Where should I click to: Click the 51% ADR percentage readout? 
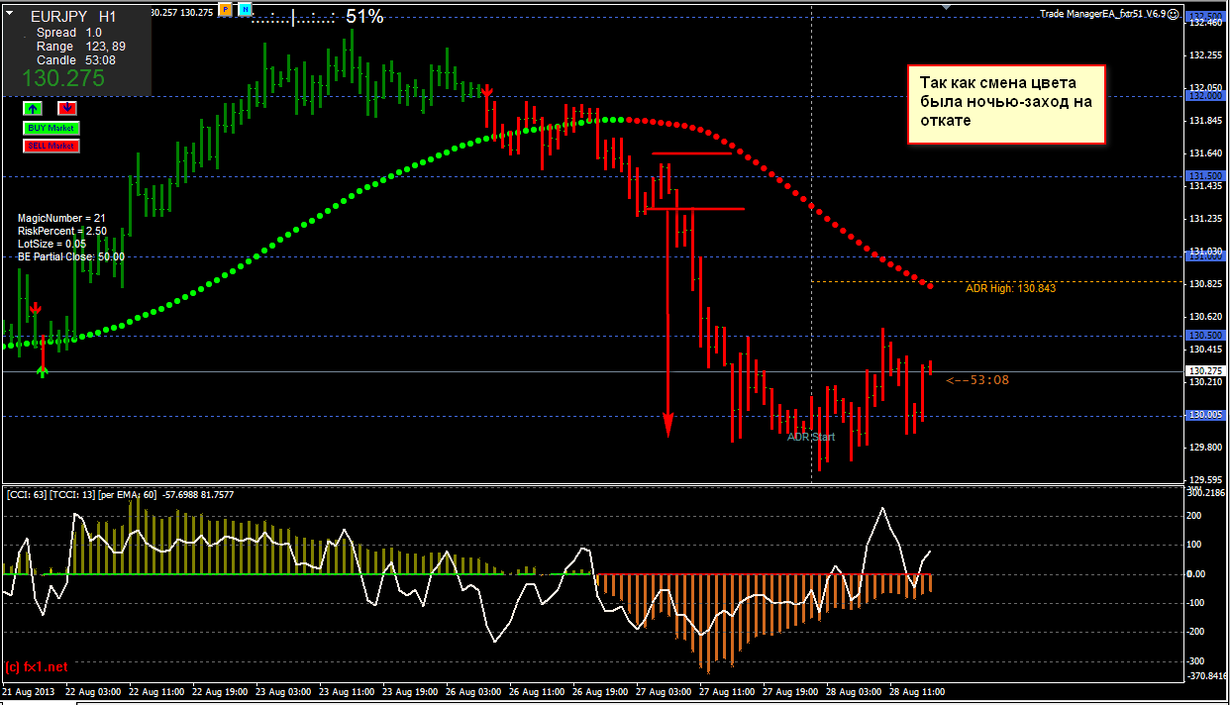pos(364,16)
